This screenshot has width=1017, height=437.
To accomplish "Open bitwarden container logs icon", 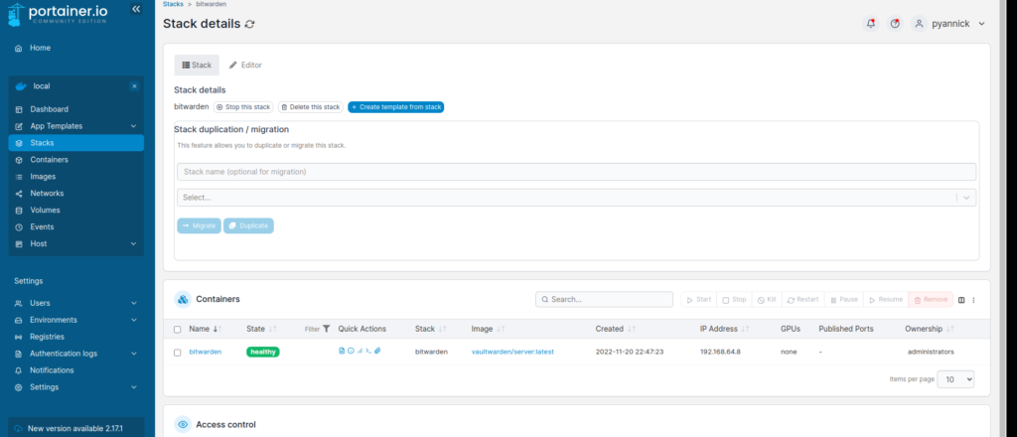I will point(342,351).
